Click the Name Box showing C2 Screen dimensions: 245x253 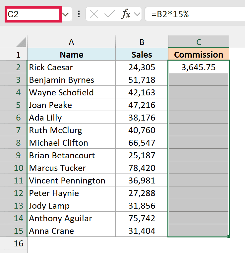point(33,14)
